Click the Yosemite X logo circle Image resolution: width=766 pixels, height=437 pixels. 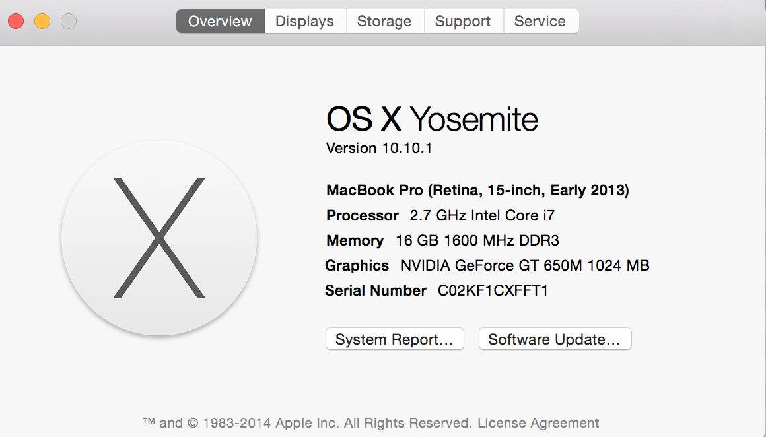[x=159, y=238]
